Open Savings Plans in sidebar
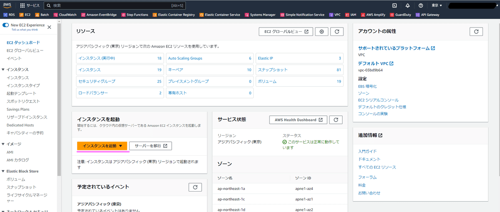Screen dimensions: 500x212 pyautogui.click(x=18, y=109)
